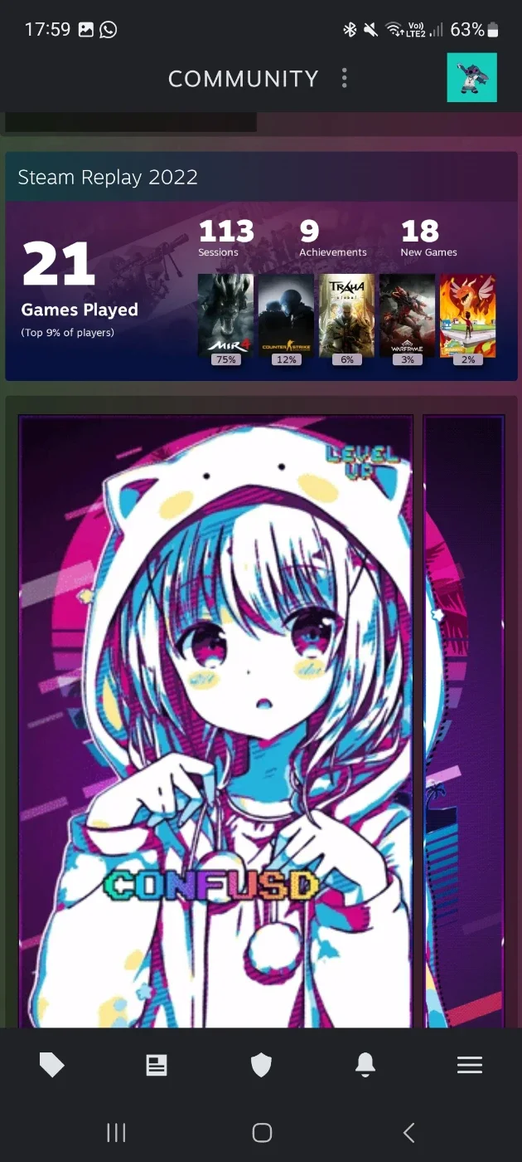Tap the Android back button
The image size is (522, 1162).
(x=408, y=1132)
